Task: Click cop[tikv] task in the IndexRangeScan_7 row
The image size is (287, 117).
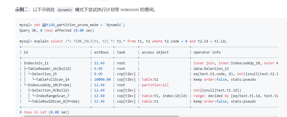Action: 126,96
